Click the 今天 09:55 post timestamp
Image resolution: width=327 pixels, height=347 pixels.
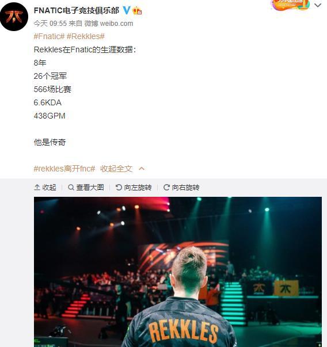[x=50, y=24]
